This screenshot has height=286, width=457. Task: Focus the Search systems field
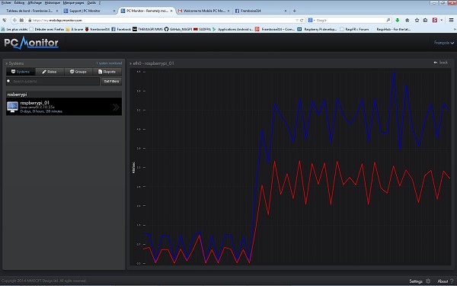point(53,81)
